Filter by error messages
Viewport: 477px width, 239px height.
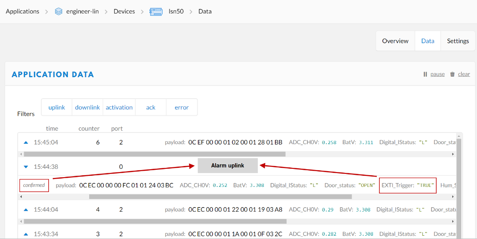(x=182, y=107)
